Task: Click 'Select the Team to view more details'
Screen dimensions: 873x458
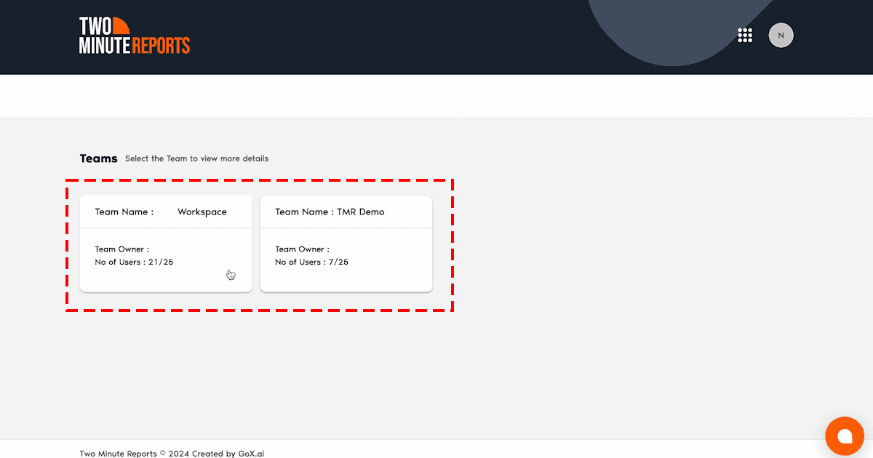Action: click(x=196, y=158)
